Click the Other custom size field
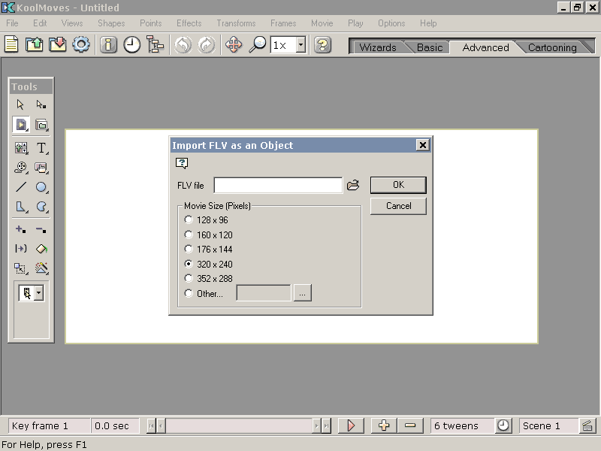The height and width of the screenshot is (451, 601). 264,293
